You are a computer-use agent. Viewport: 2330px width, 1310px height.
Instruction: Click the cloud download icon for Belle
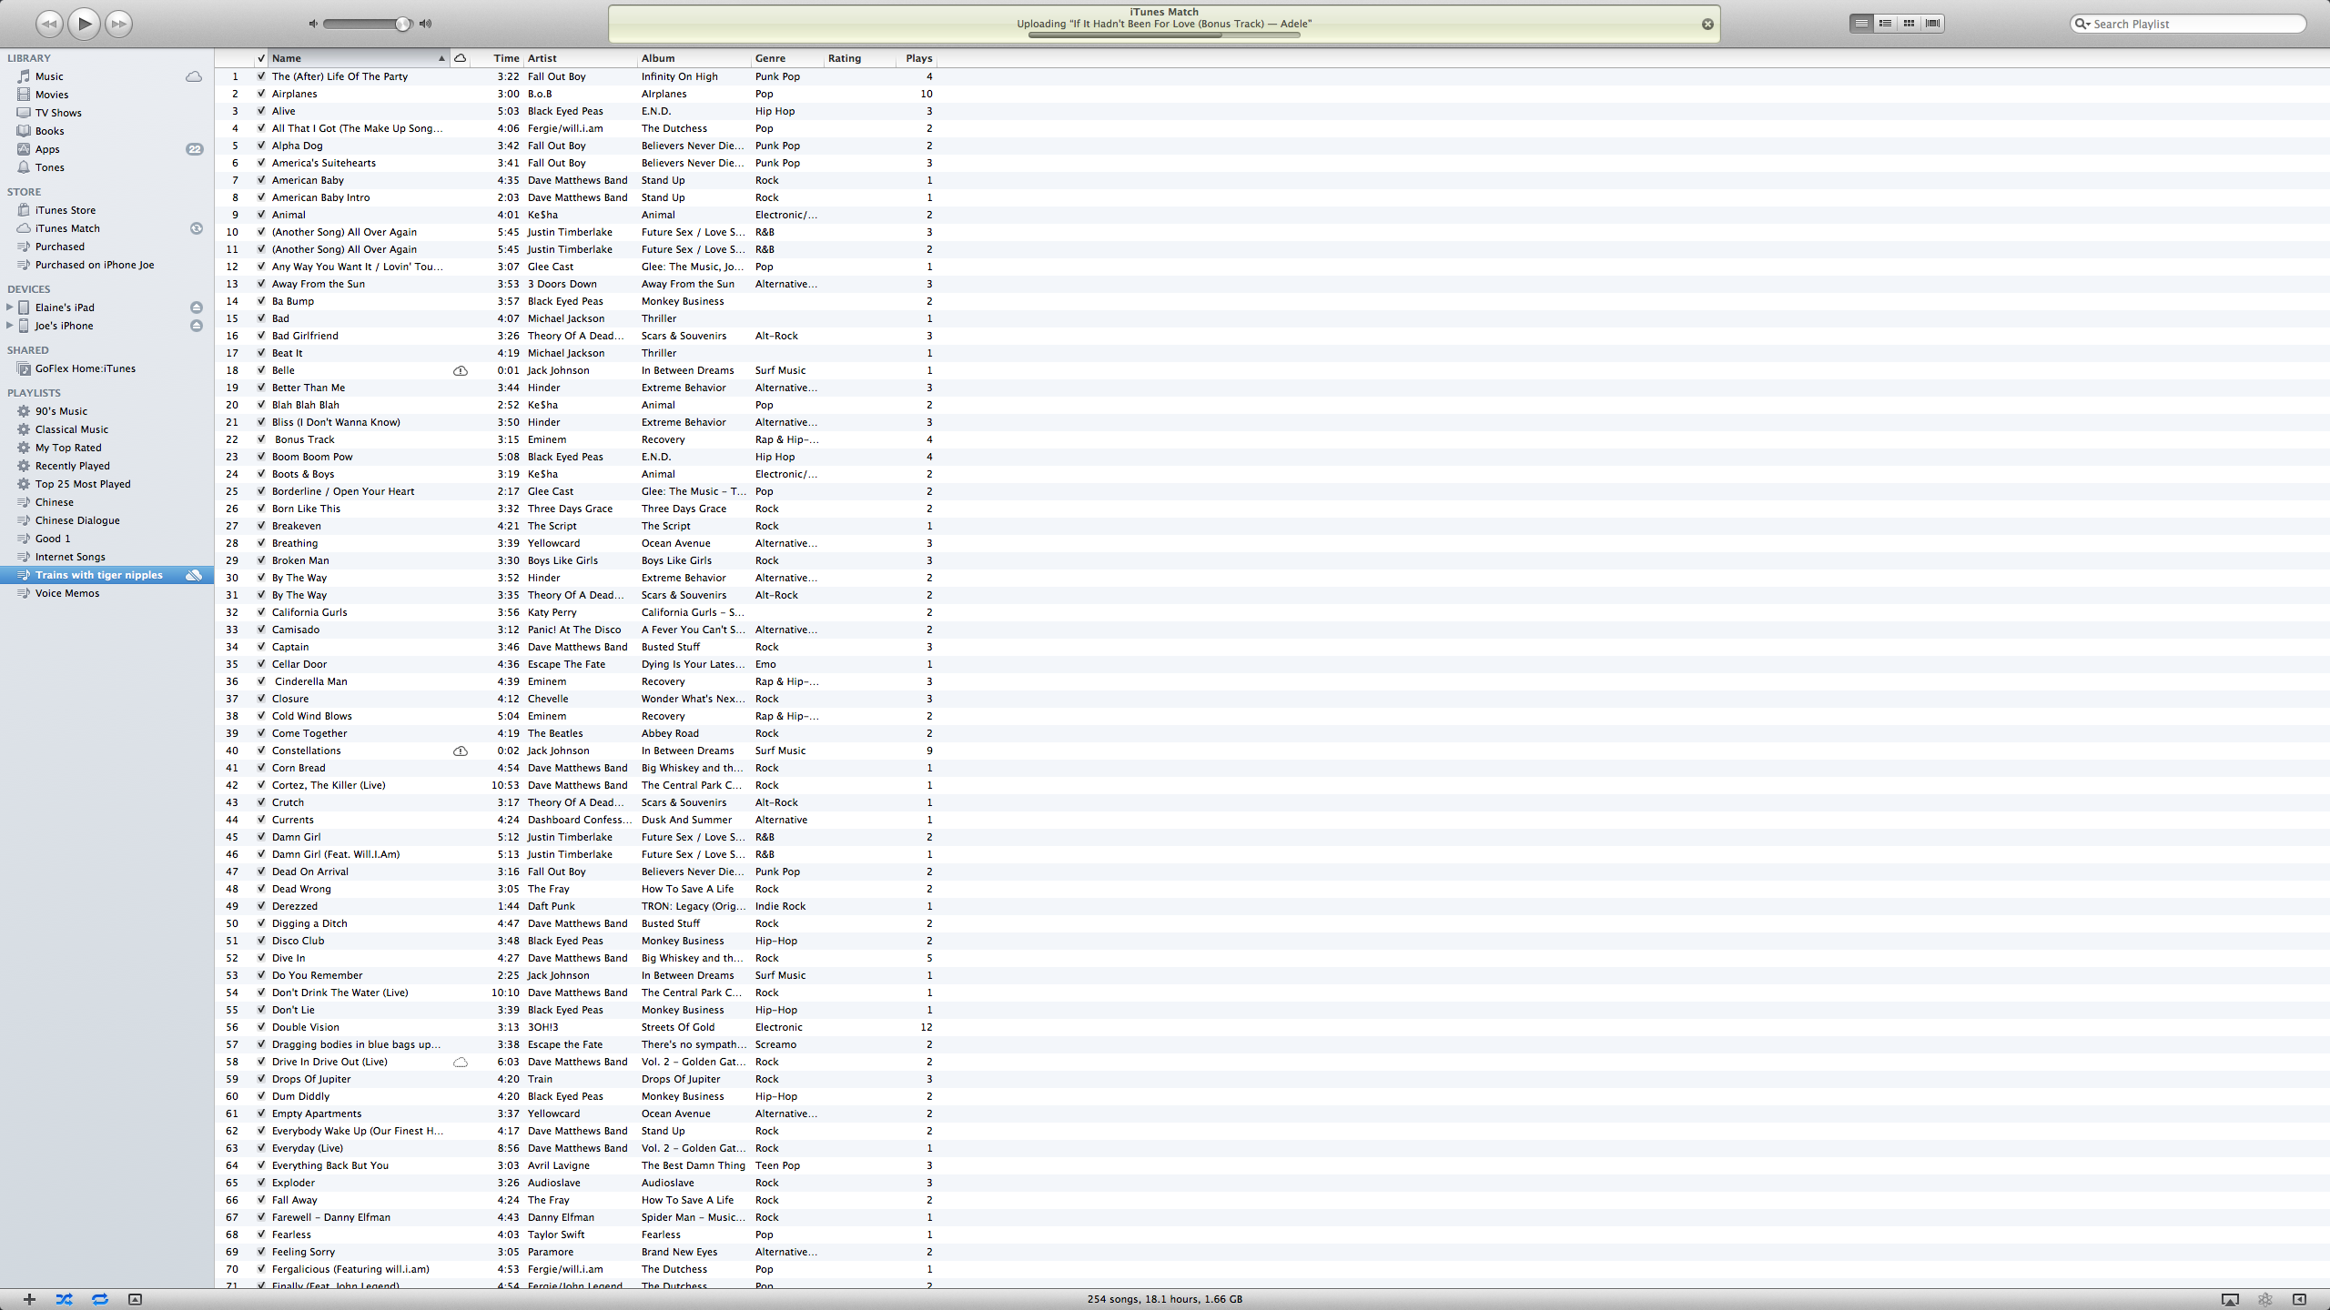coord(461,370)
